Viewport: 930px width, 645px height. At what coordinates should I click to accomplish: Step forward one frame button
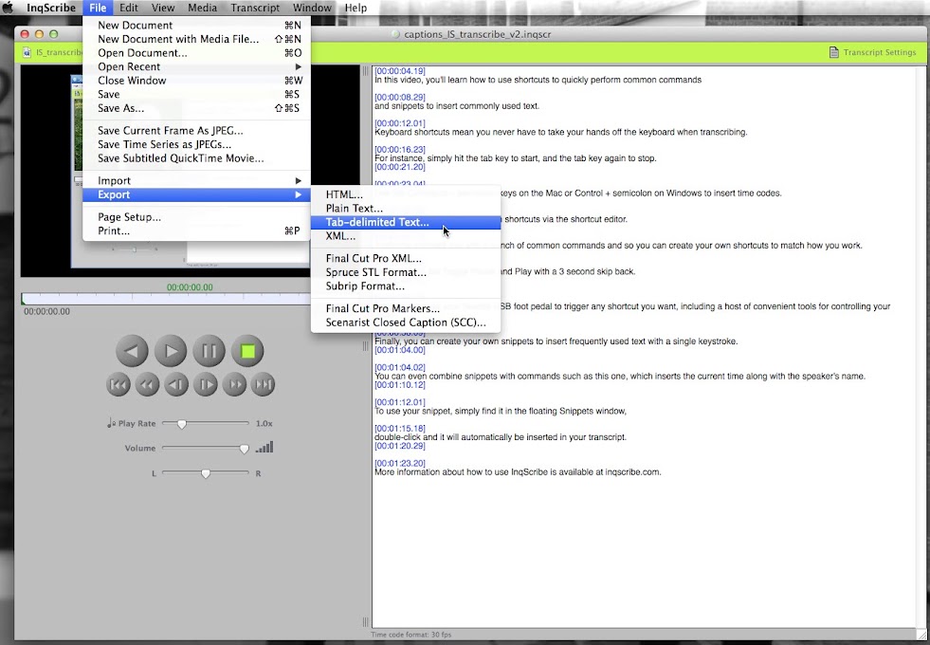click(x=205, y=384)
